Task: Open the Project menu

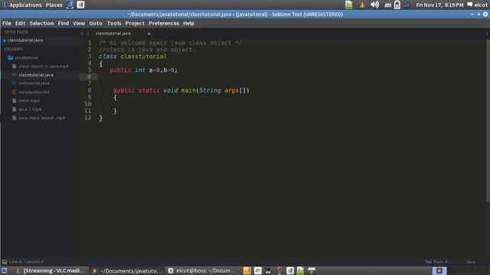Action: tap(135, 24)
